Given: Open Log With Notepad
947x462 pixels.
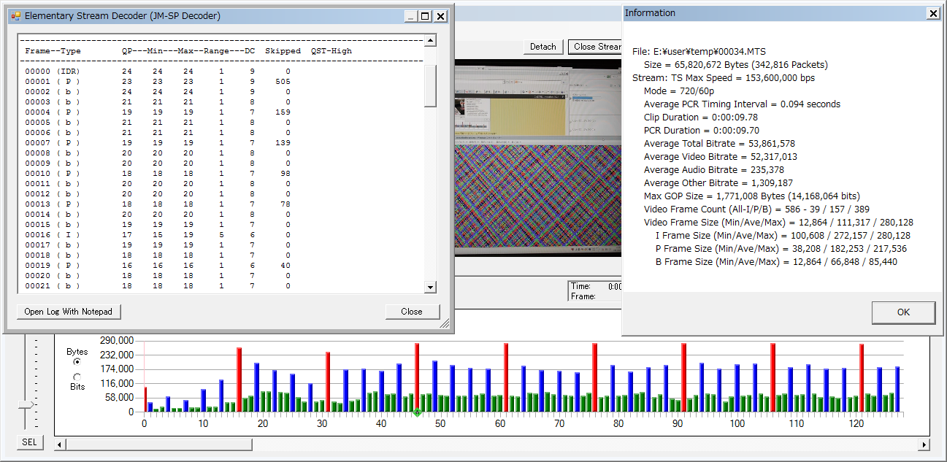Looking at the screenshot, I should [69, 312].
